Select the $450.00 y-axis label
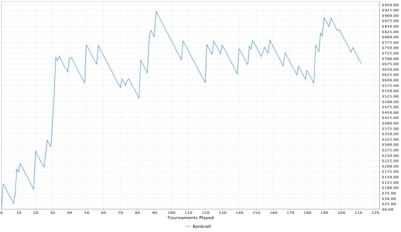The image size is (401, 232). click(x=390, y=113)
